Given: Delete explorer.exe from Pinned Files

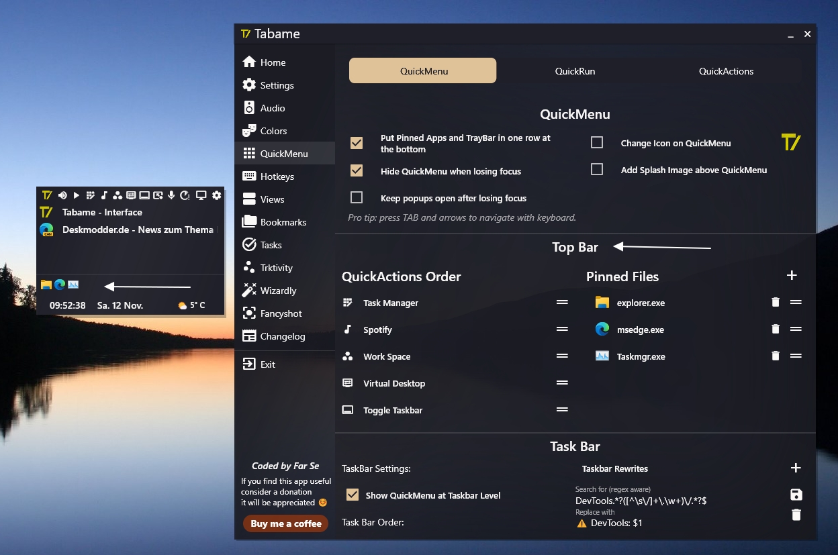Looking at the screenshot, I should [776, 303].
